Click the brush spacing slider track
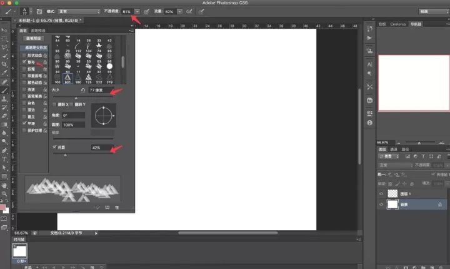Image resolution: width=450 pixels, height=269 pixels. (x=83, y=153)
